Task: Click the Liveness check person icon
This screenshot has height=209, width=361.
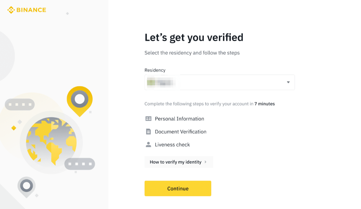Action: (x=148, y=144)
